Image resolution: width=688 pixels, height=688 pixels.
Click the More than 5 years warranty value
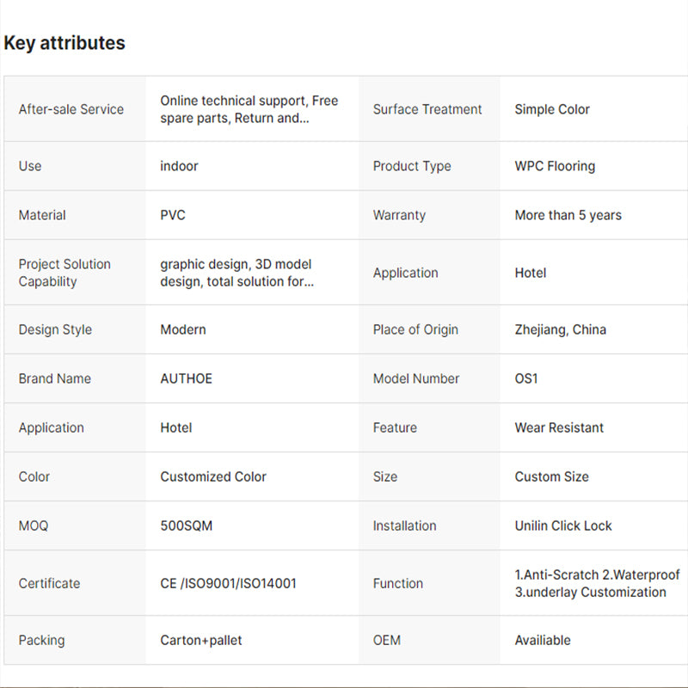(568, 215)
